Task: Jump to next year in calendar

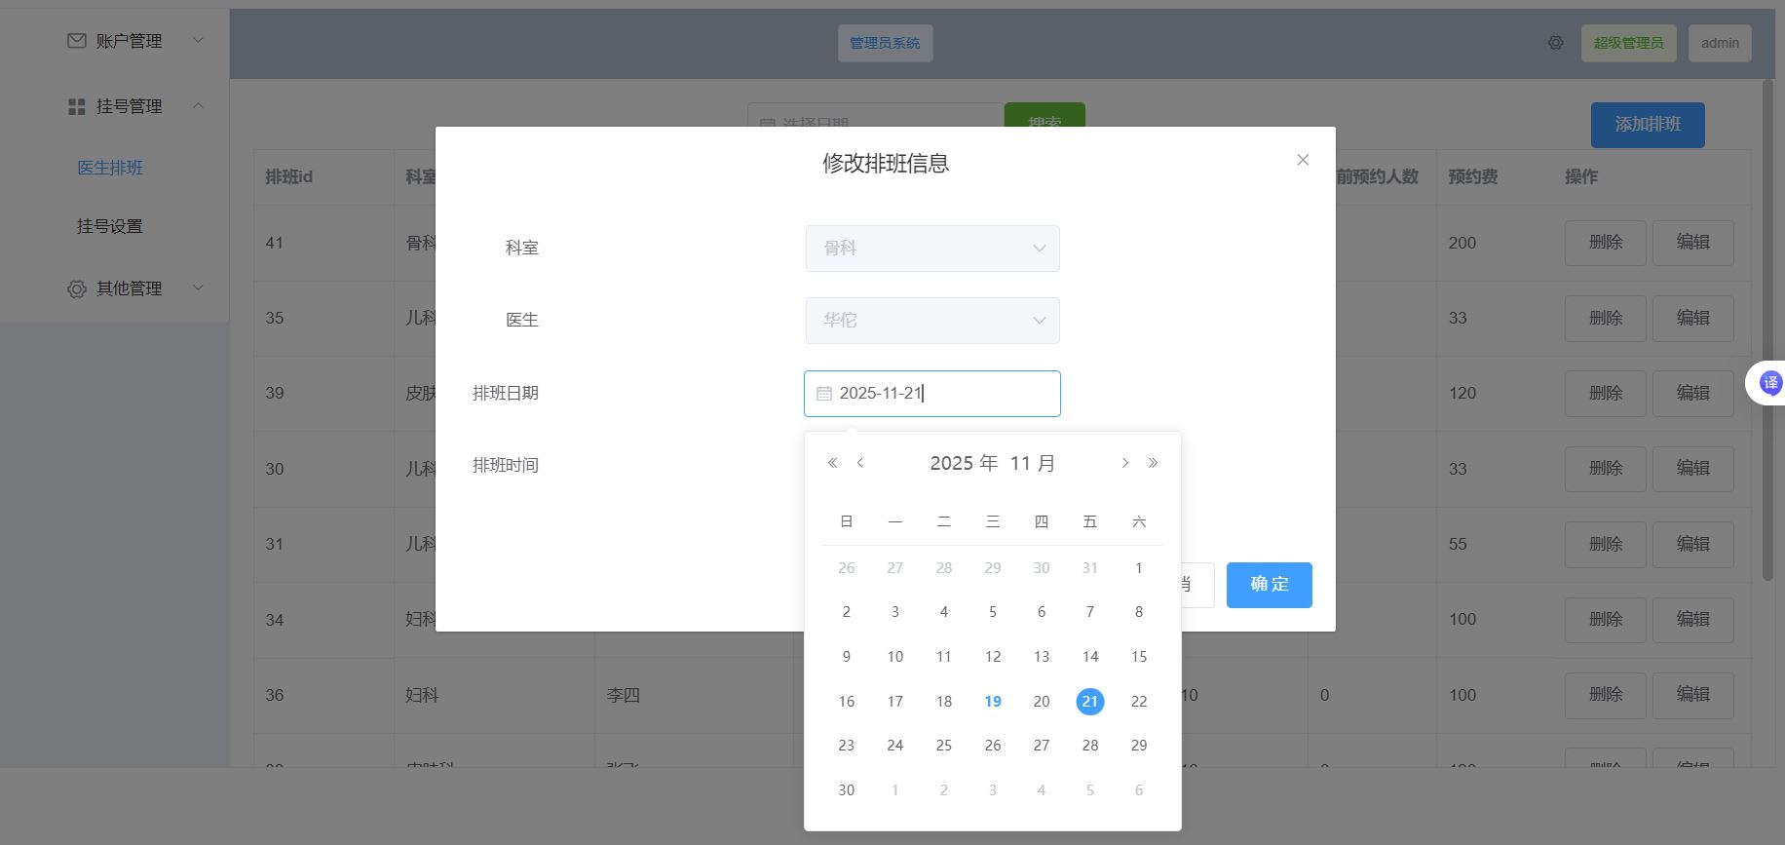Action: coord(1153,463)
